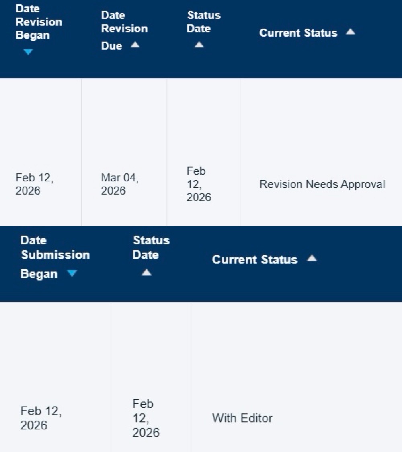Click Current Status header label in revision table
This screenshot has height=452, width=402.
[298, 33]
